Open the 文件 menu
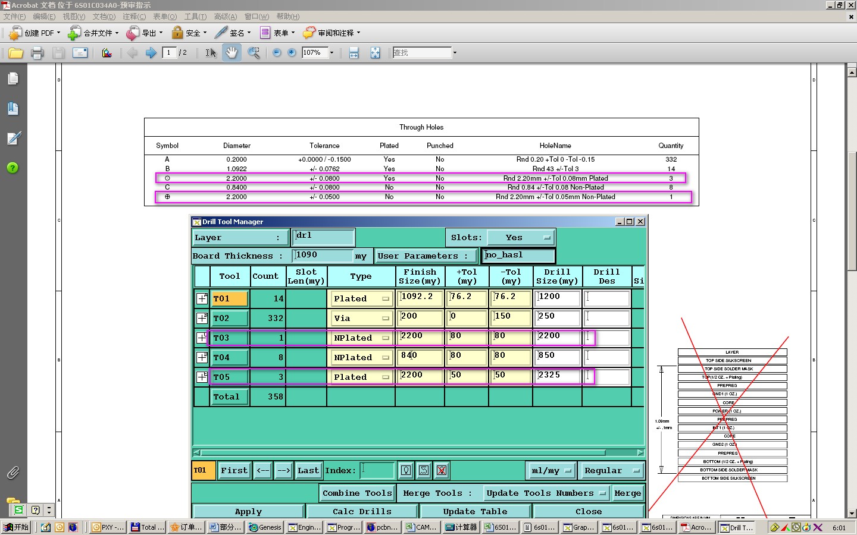Screen dimensions: 857x535 [x=14, y=17]
